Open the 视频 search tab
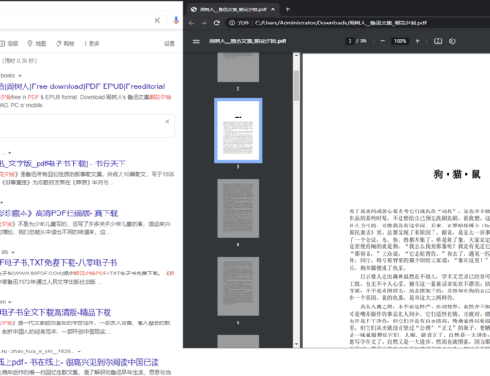The width and height of the screenshot is (490, 376). [9, 43]
